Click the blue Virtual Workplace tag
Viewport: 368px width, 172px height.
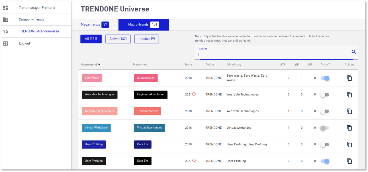point(96,128)
